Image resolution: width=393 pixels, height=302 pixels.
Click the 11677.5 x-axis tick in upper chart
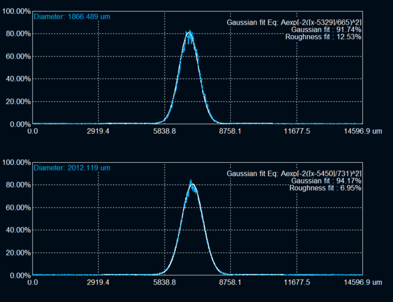pos(296,132)
